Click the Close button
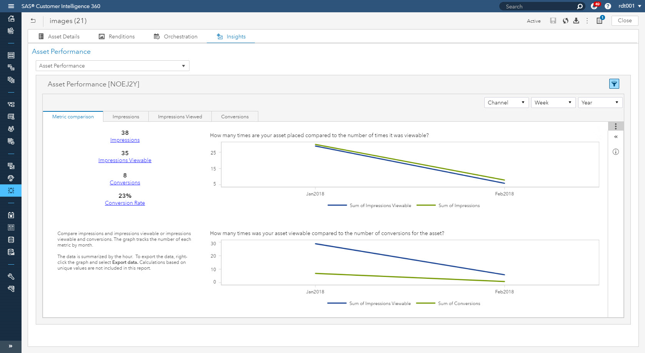Image resolution: width=645 pixels, height=353 pixels. click(x=625, y=21)
